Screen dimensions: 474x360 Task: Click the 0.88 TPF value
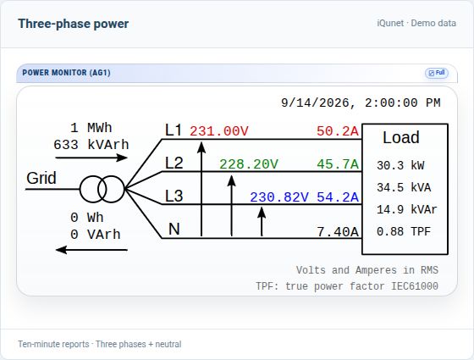coord(404,232)
